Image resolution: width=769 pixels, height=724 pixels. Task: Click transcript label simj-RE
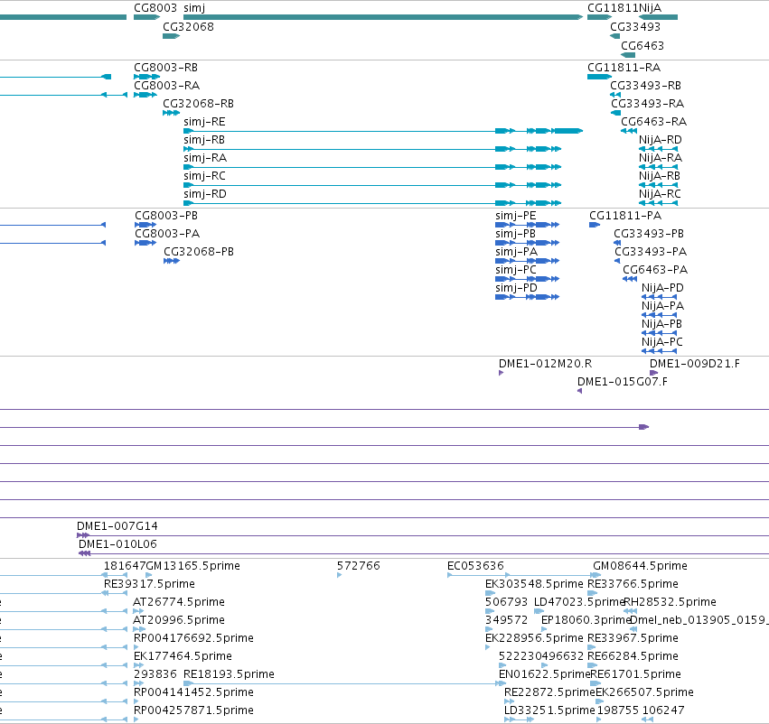click(204, 122)
